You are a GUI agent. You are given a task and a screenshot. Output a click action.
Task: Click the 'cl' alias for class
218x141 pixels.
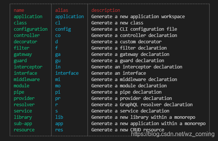click(x=58, y=23)
